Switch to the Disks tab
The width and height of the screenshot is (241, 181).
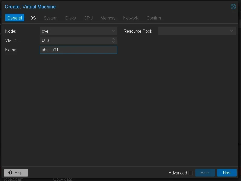(70, 18)
